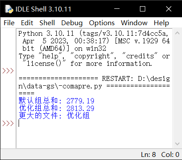Click the '优化组总和: 2813.29' output line
The image size is (182, 160).
point(57,108)
